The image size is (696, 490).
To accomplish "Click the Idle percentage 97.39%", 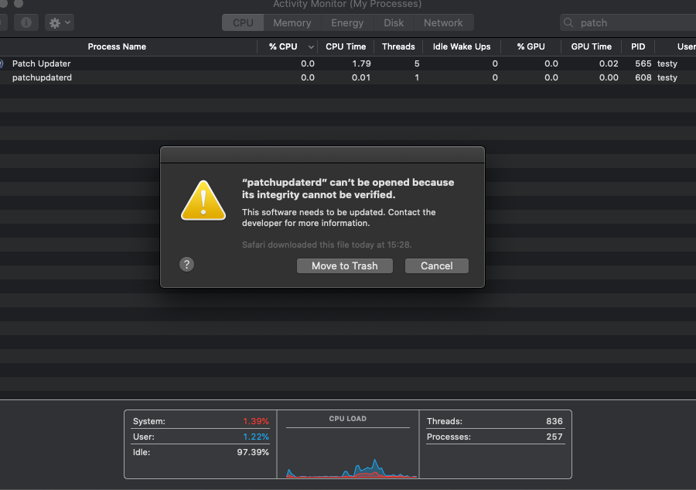I will (253, 452).
